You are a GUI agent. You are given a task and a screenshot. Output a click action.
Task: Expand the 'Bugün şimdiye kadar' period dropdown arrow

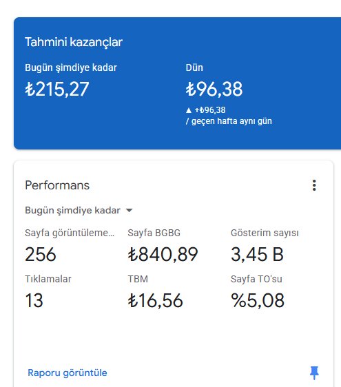(129, 210)
